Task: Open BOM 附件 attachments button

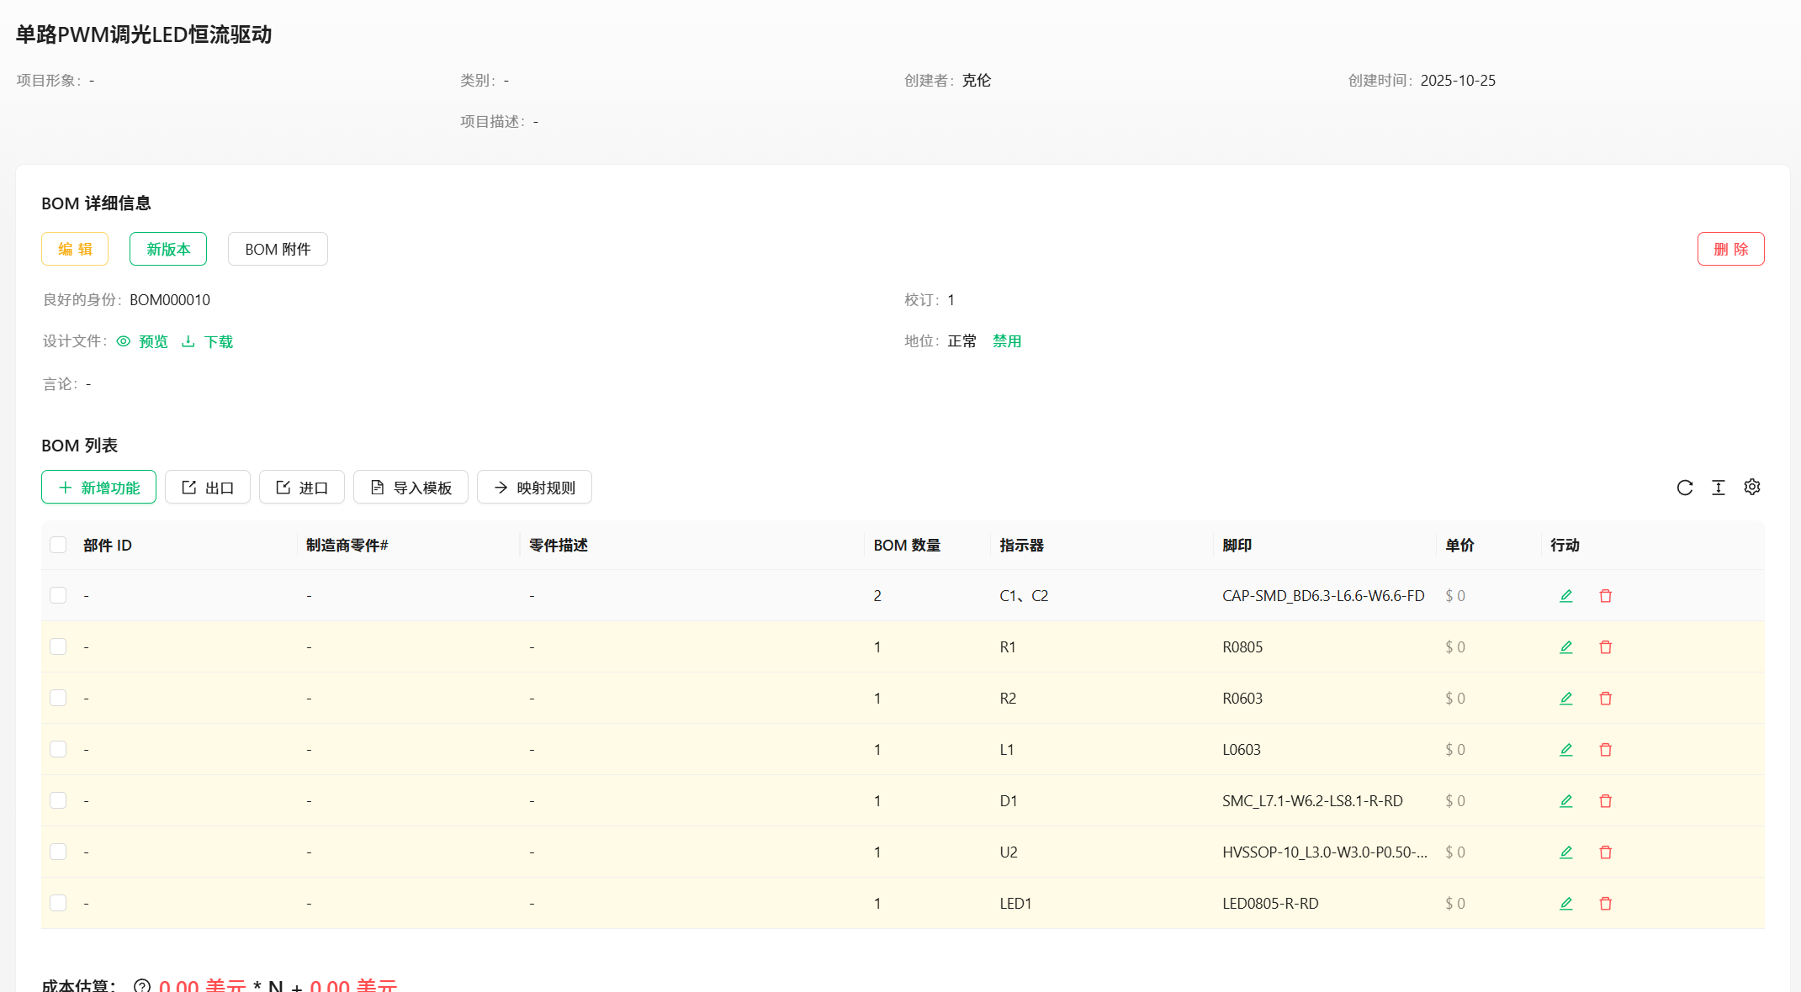Action: (278, 250)
